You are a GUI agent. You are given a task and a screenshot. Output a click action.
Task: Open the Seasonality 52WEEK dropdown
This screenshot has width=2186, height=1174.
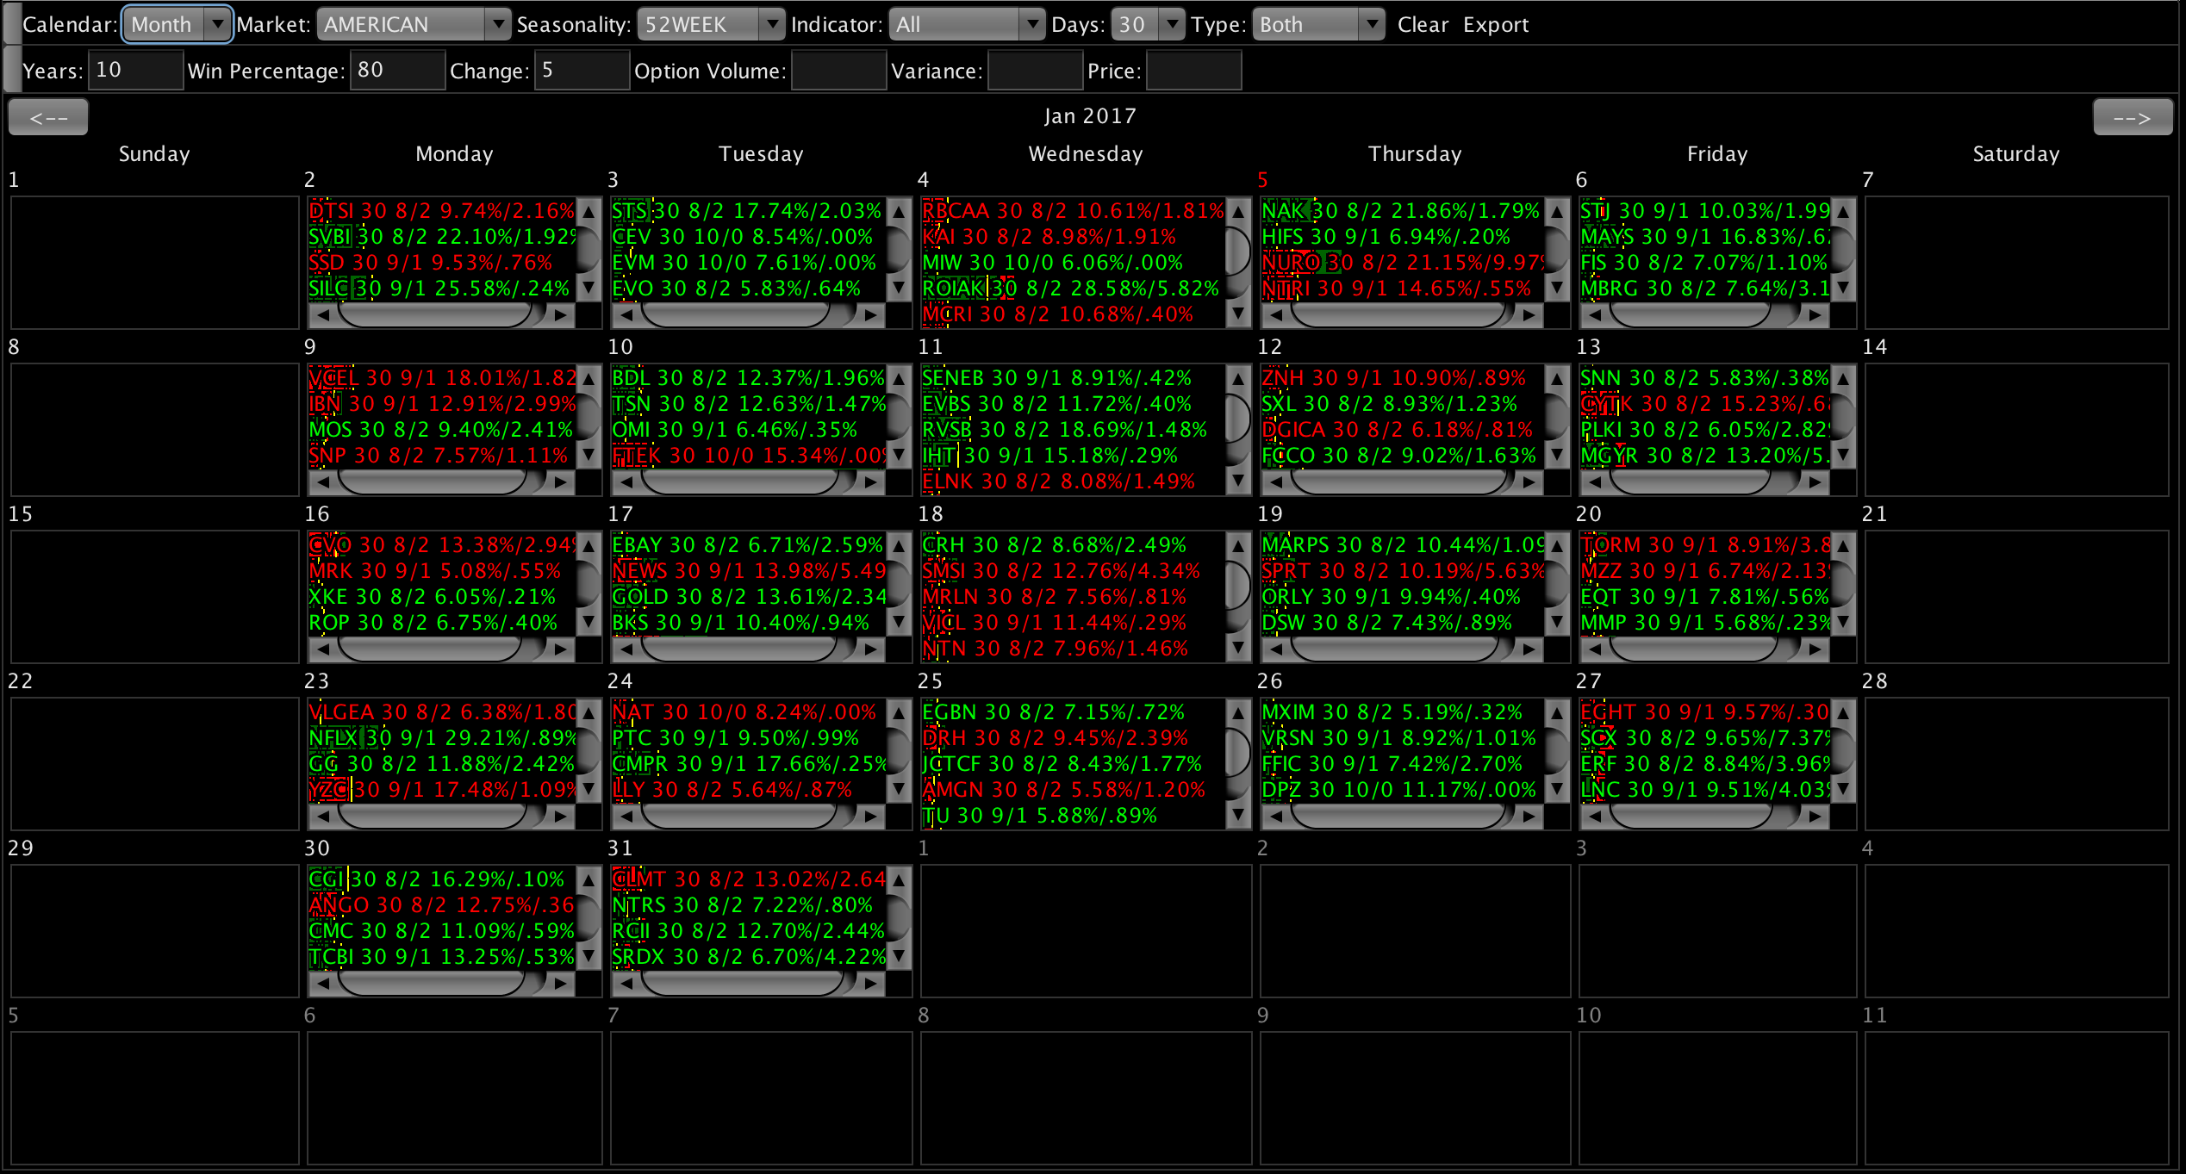click(710, 24)
